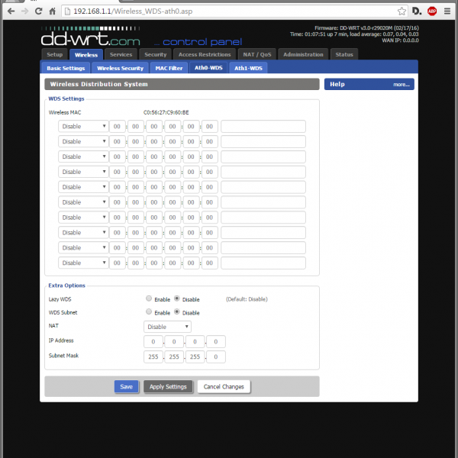The image size is (458, 458).
Task: Click the browser forward arrow
Action: (25, 11)
